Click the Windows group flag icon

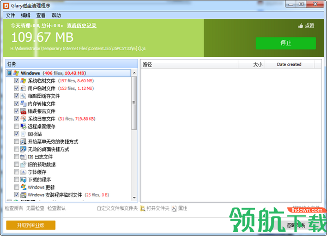coord(16,73)
